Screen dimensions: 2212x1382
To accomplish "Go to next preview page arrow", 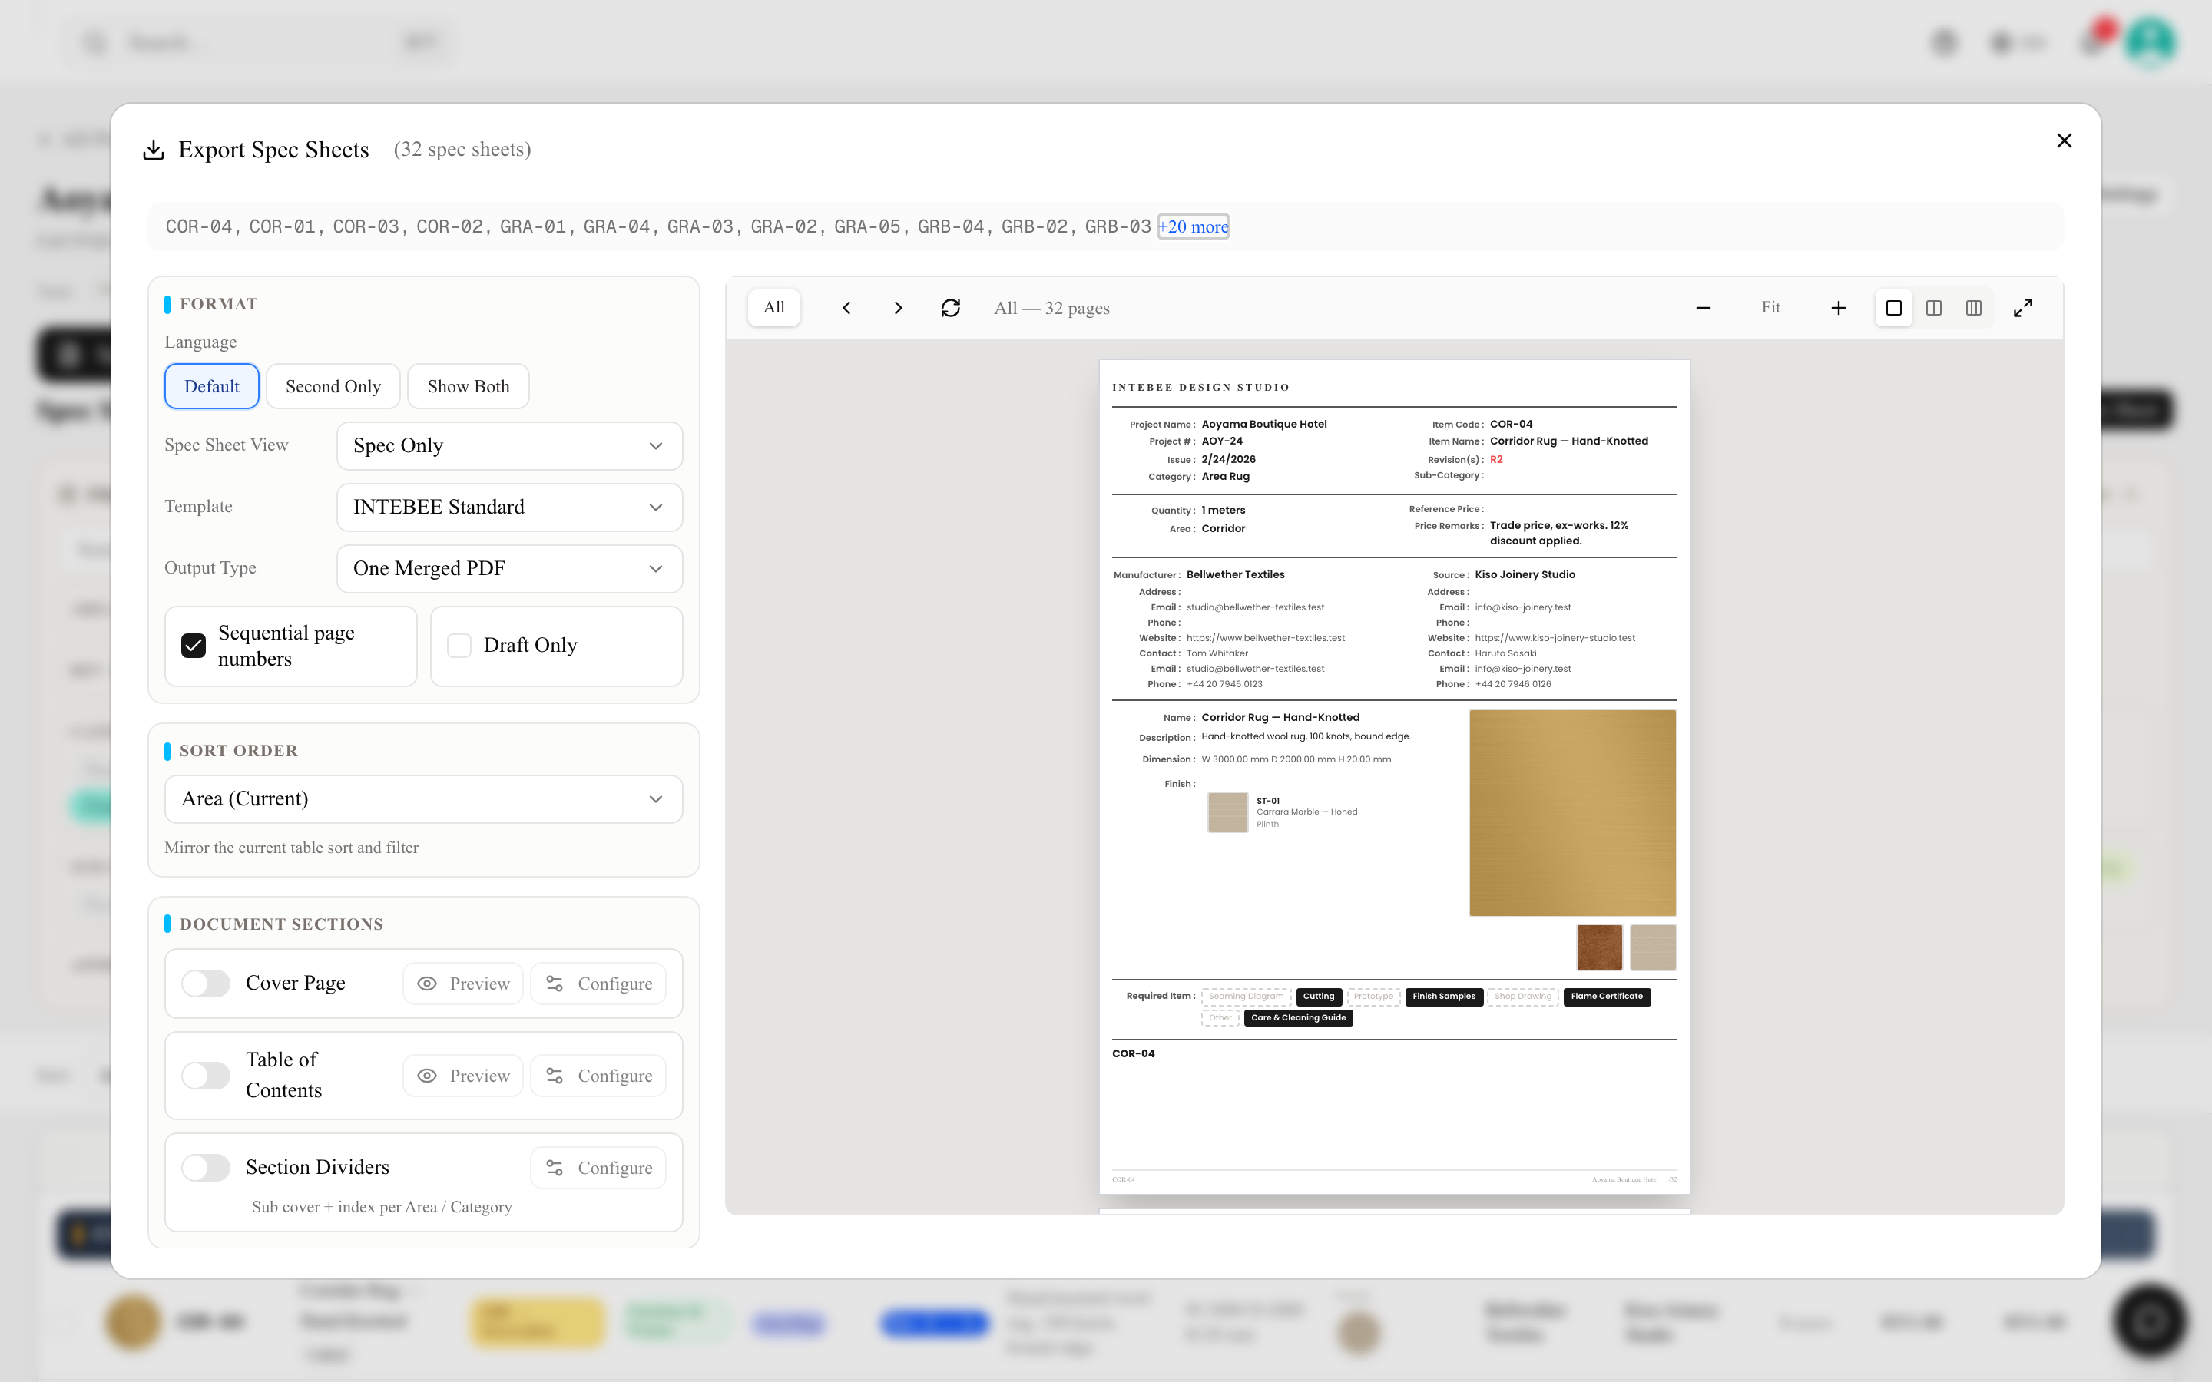I will [898, 308].
